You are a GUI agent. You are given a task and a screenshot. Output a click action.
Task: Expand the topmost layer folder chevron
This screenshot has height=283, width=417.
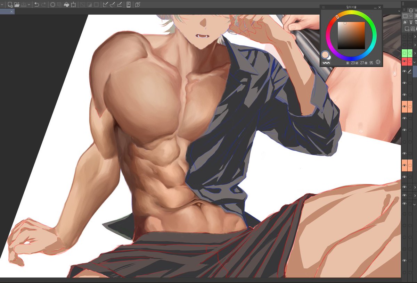pos(415,36)
